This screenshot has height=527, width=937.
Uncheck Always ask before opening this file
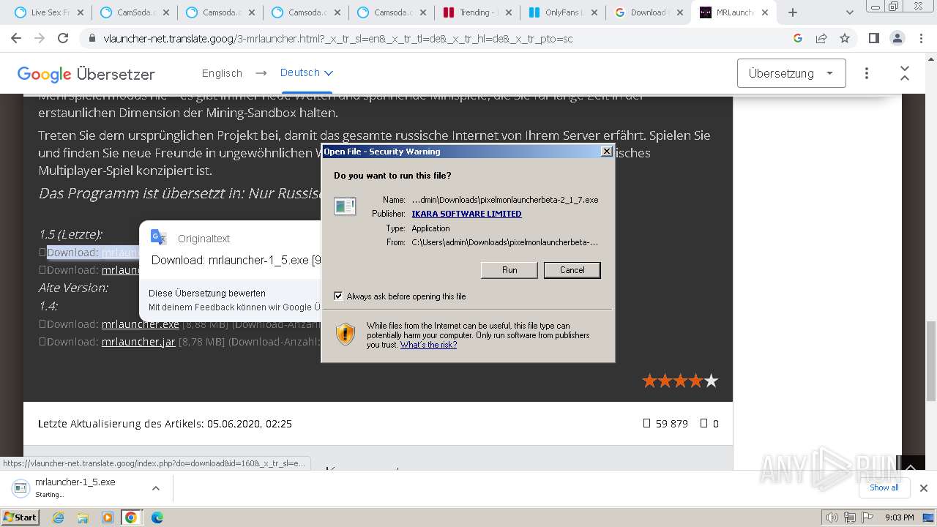coord(338,296)
